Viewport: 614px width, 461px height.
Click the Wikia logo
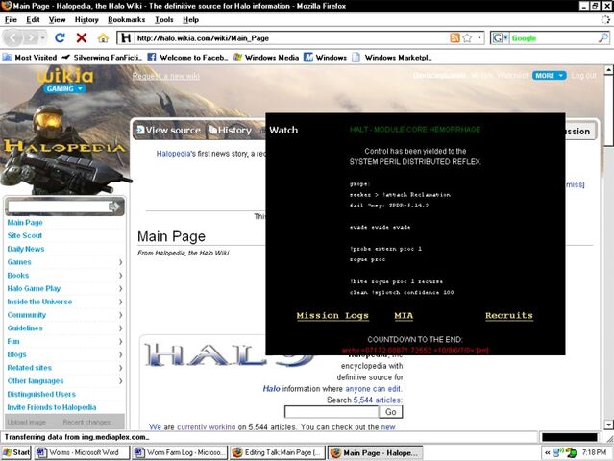coord(65,76)
